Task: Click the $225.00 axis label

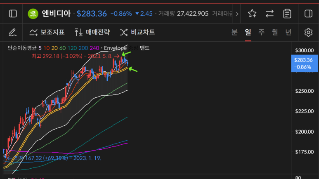Action: (305, 111)
